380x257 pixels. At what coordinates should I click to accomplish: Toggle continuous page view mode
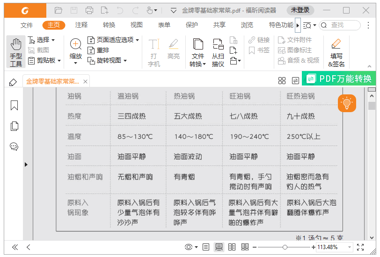point(219,247)
